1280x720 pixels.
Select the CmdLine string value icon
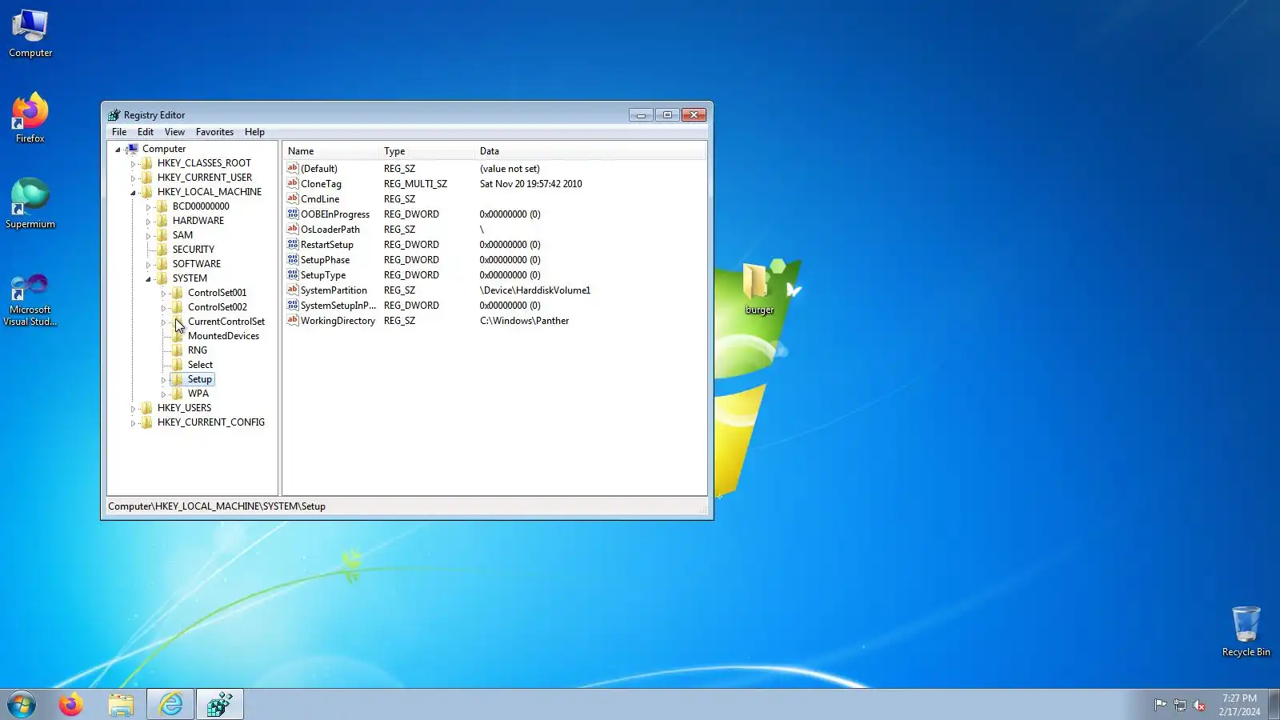[x=293, y=198]
